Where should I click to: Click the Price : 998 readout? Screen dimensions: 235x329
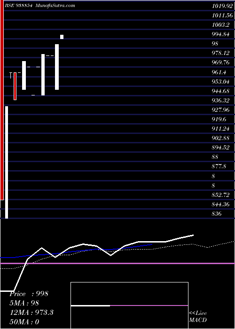point(29,294)
